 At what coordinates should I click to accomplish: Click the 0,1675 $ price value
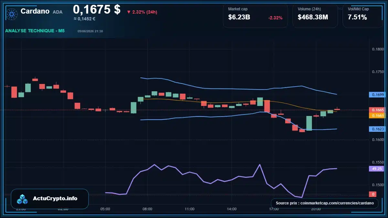point(97,9)
